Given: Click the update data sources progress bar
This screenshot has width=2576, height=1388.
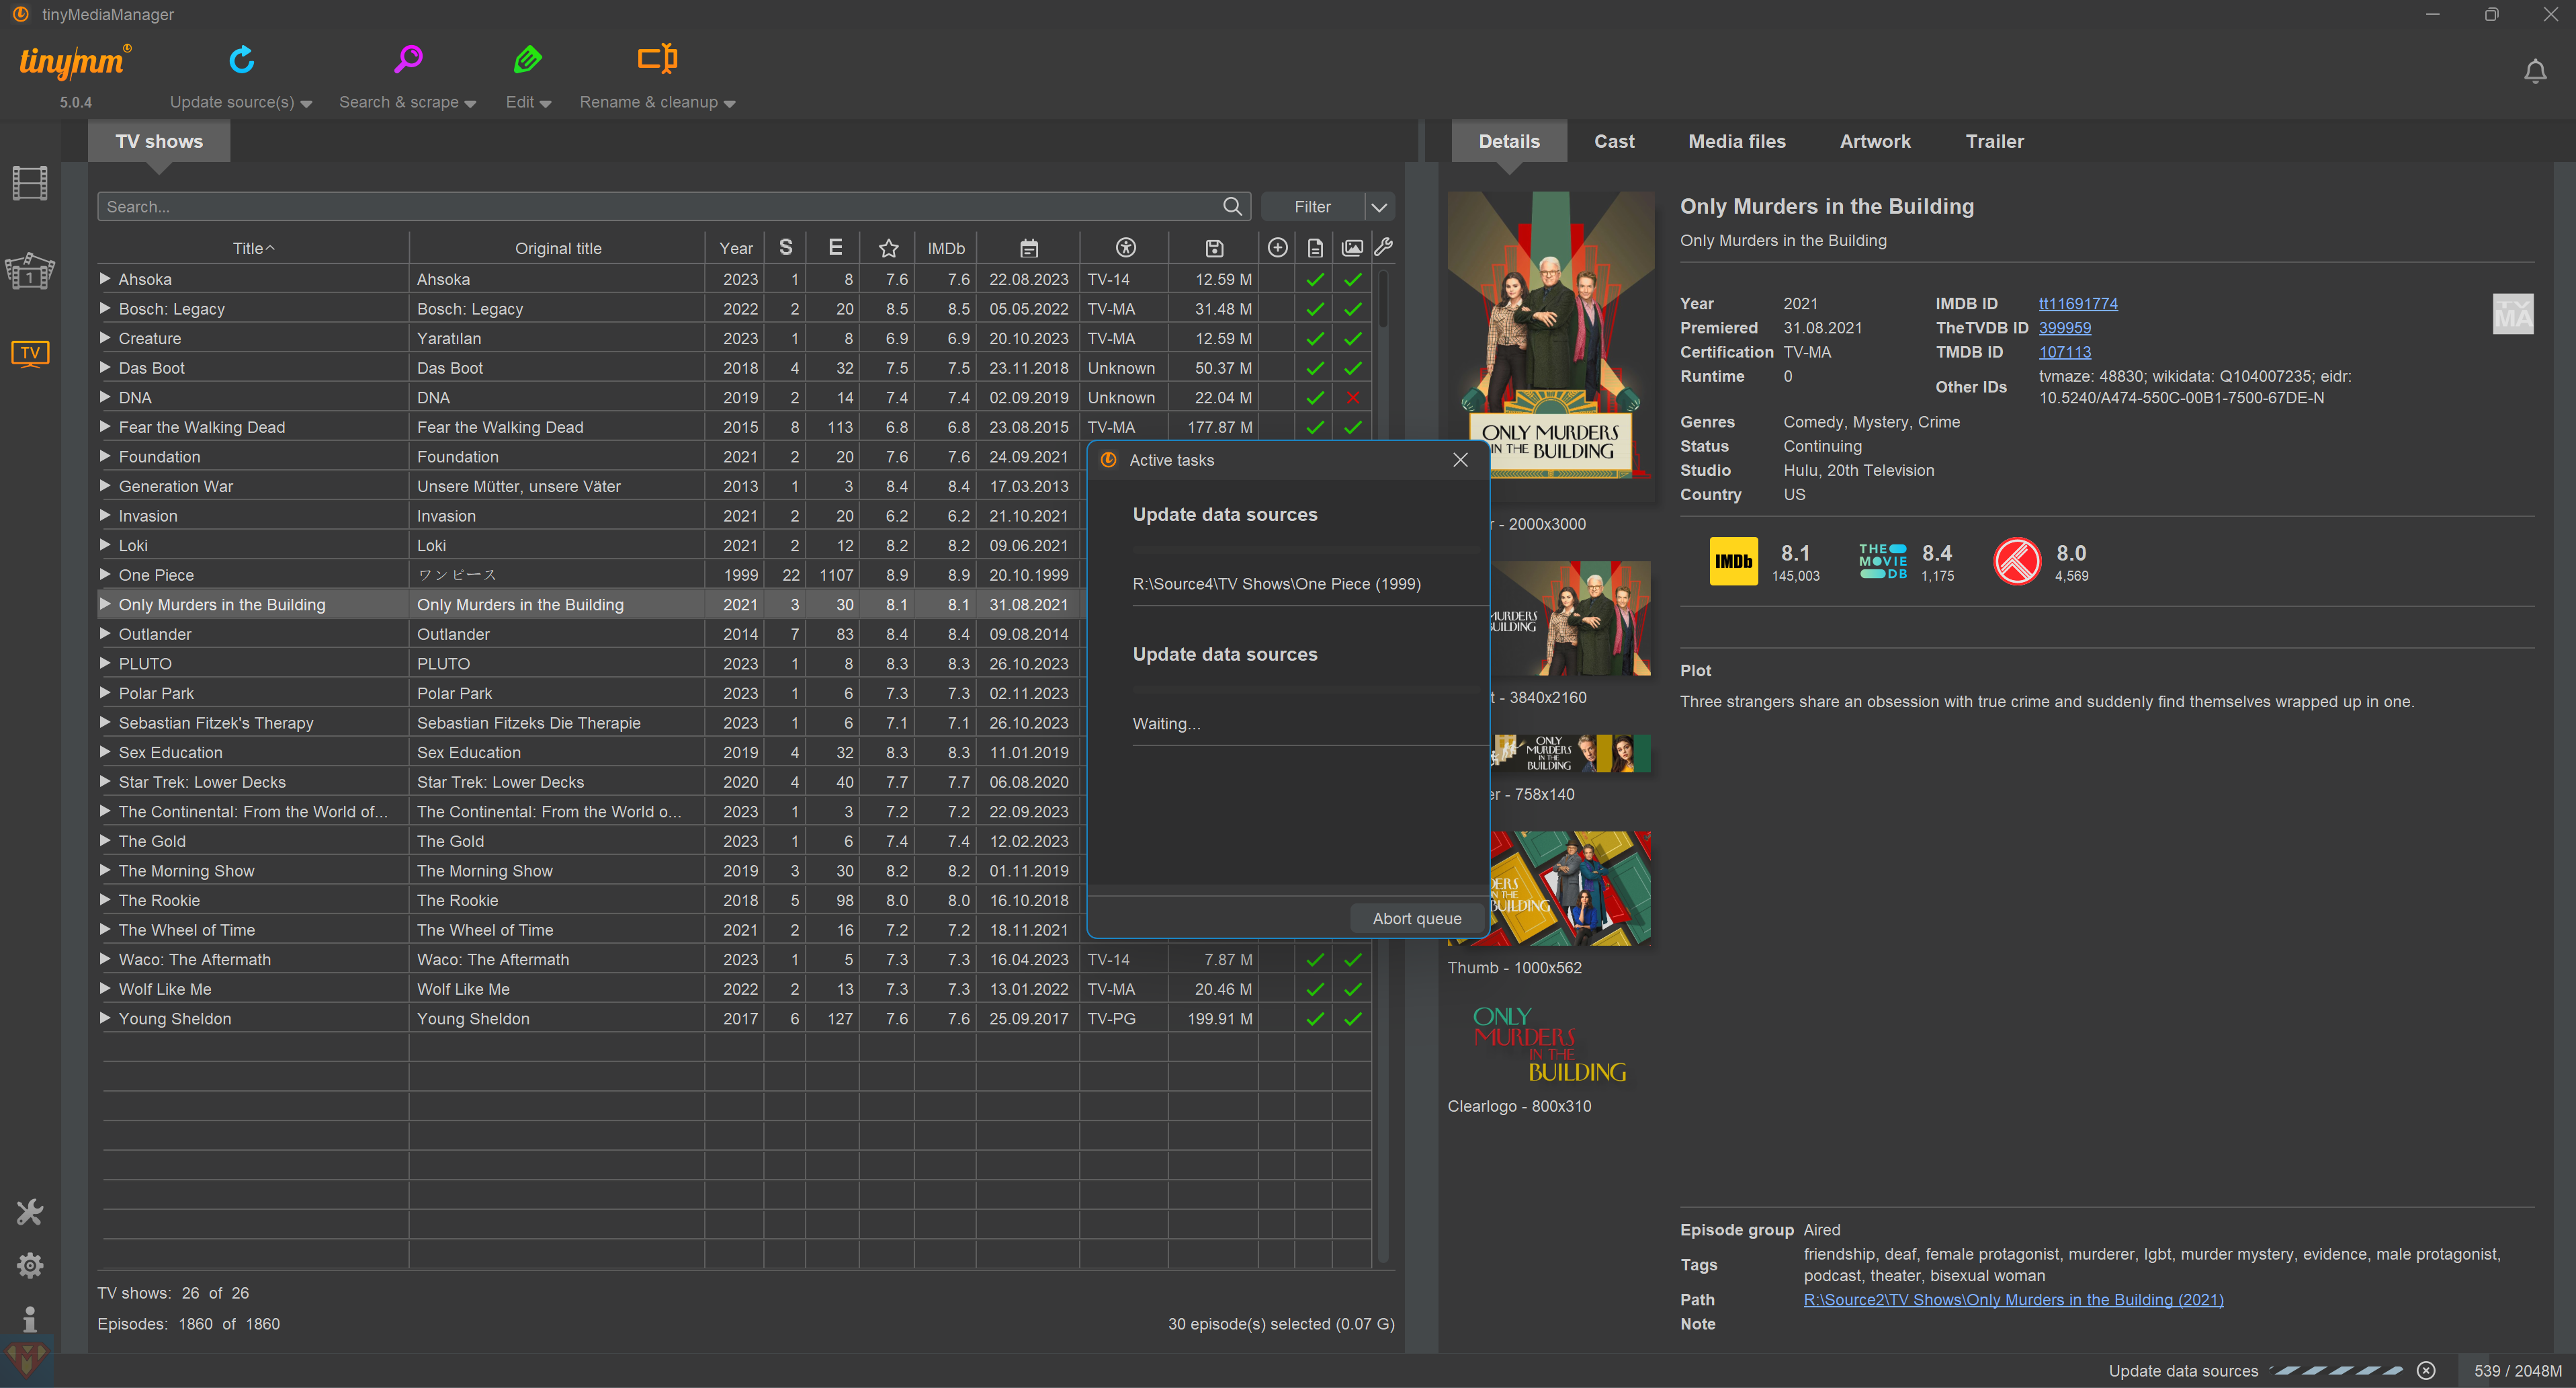Looking at the screenshot, I should coord(2337,1371).
